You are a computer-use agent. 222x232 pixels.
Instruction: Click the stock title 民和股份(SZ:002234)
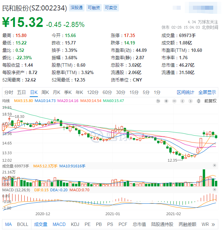click(x=34, y=8)
